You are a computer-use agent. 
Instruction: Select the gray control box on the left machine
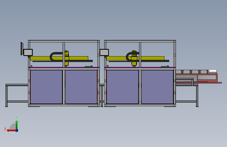28,52
